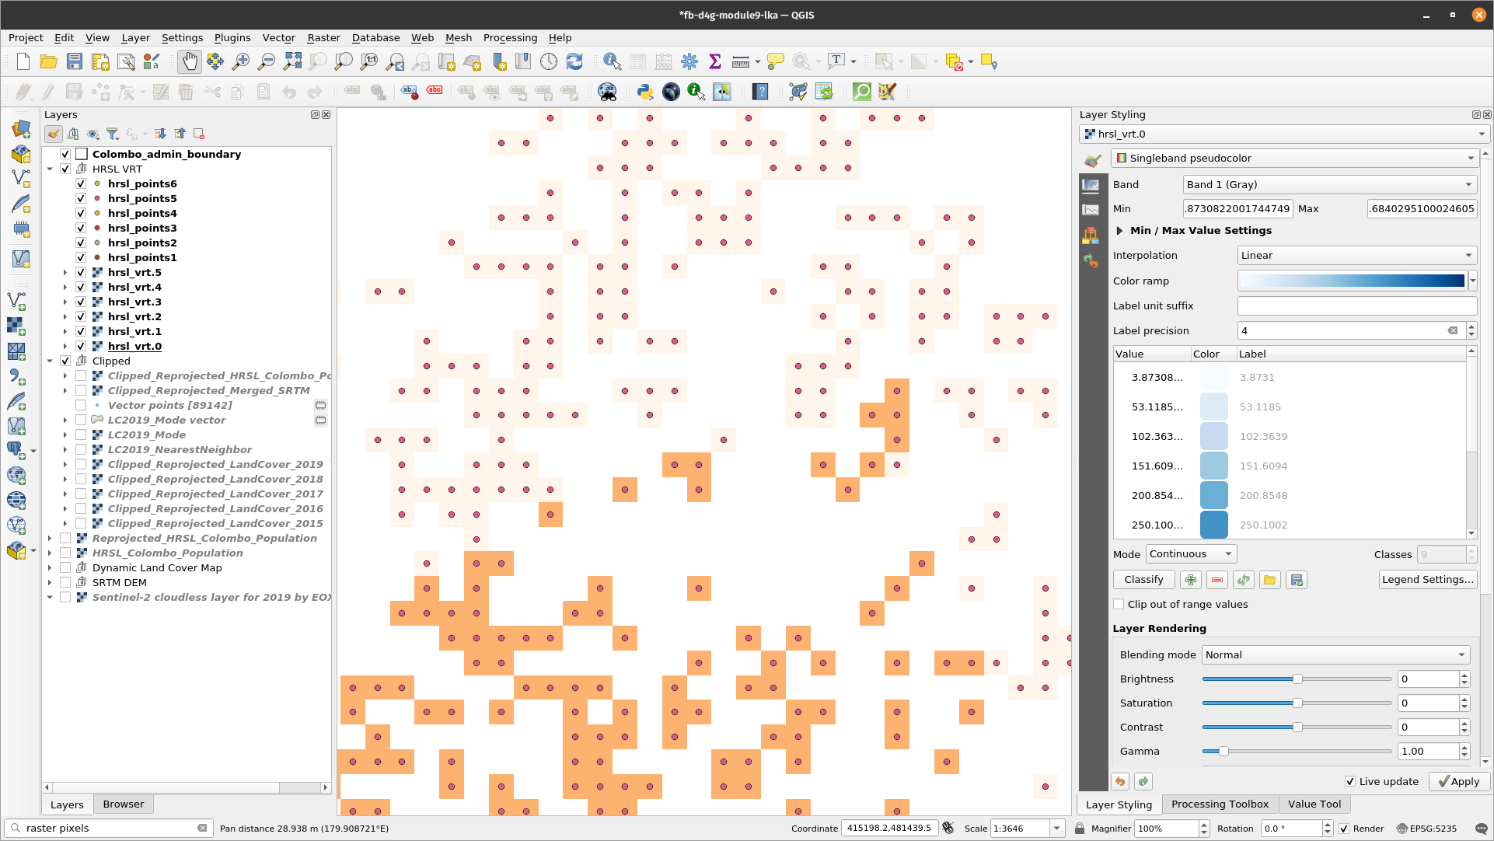
Task: Open the Transparency tab icon in Layer Styling
Action: [1091, 185]
